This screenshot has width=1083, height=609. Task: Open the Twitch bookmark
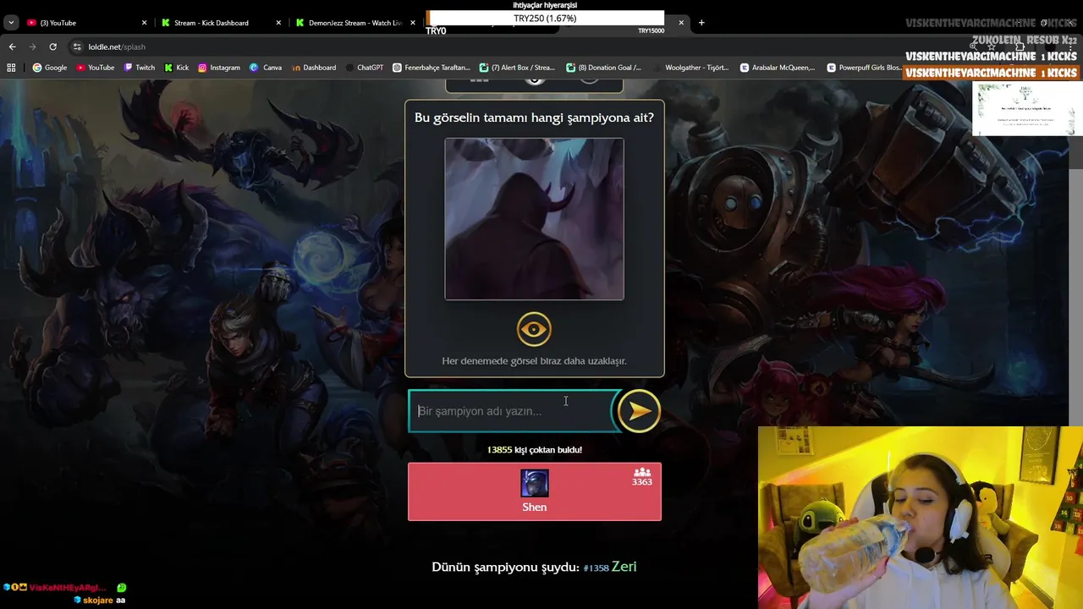[x=140, y=68]
